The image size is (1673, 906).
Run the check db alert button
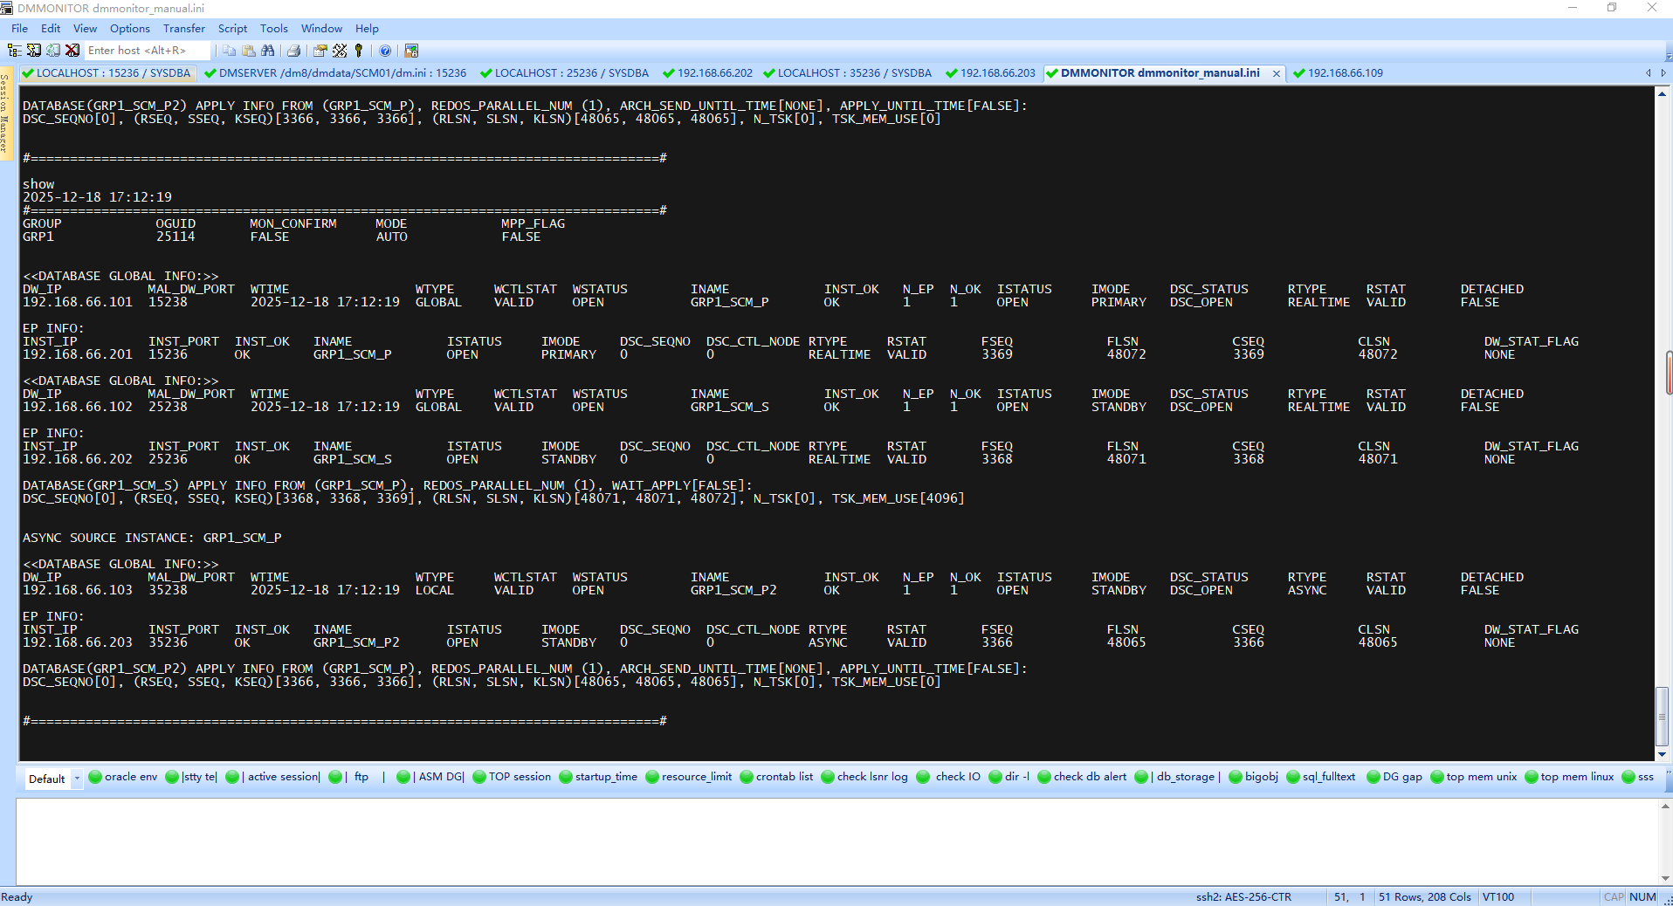(x=1082, y=777)
